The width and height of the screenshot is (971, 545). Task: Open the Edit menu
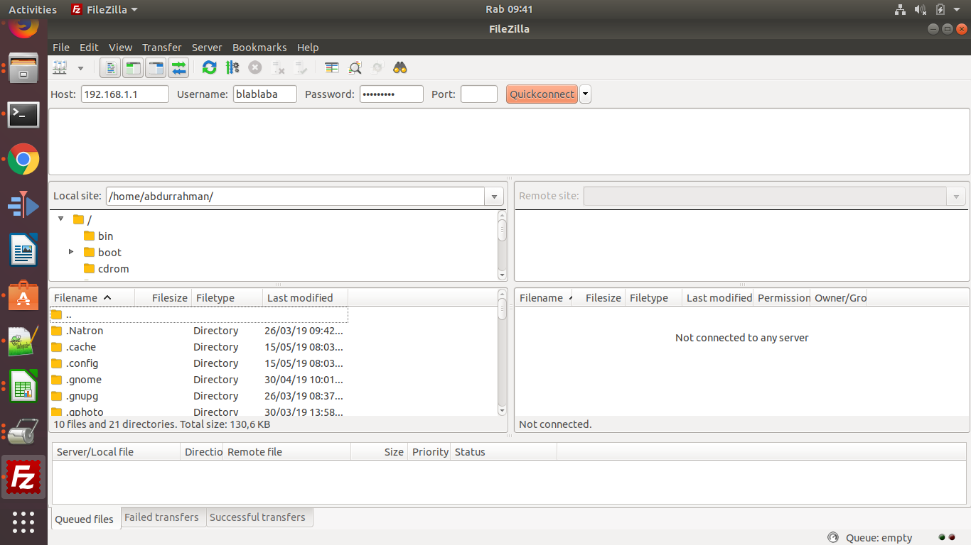click(89, 48)
